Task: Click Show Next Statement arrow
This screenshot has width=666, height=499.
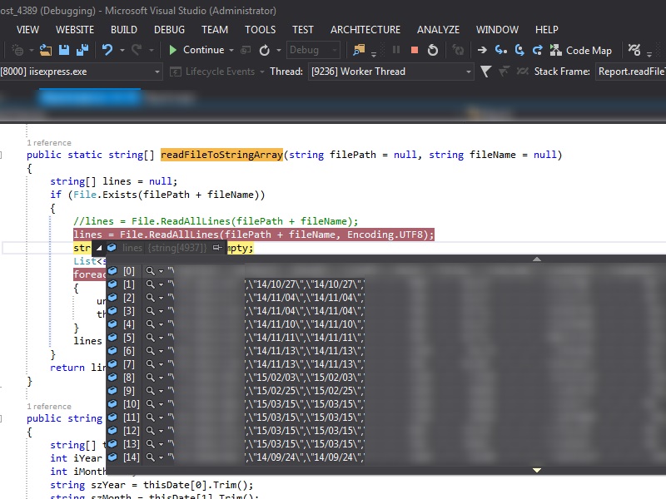Action: tap(482, 50)
